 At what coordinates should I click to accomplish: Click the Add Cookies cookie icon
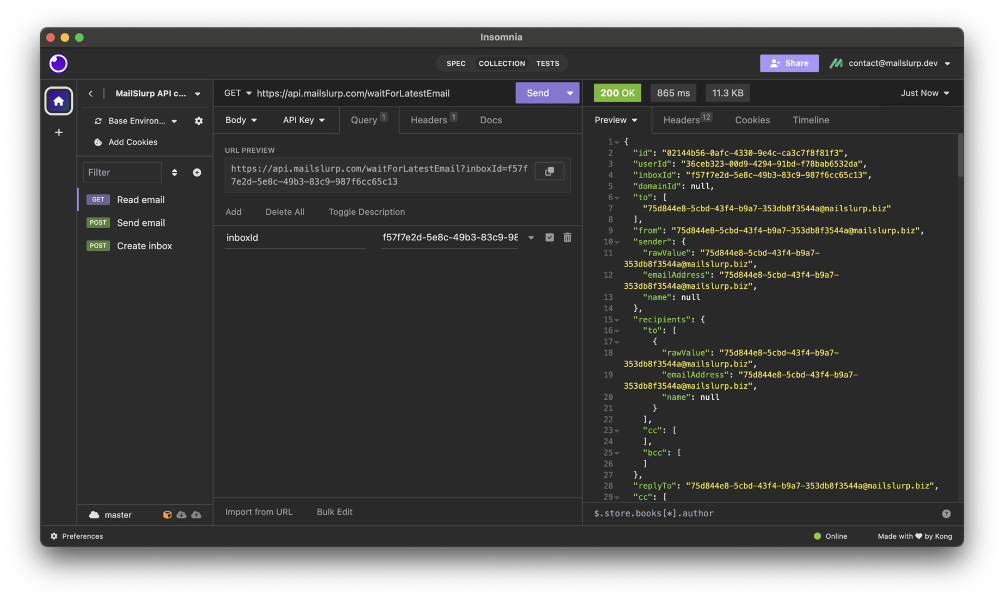(x=98, y=142)
